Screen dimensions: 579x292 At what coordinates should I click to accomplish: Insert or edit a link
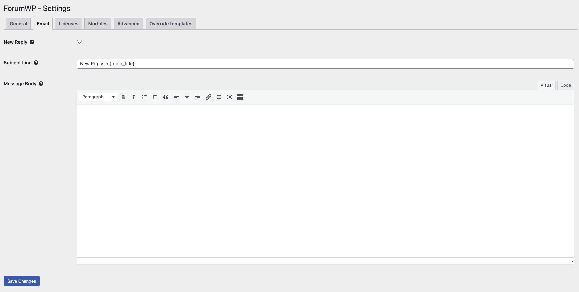[208, 97]
